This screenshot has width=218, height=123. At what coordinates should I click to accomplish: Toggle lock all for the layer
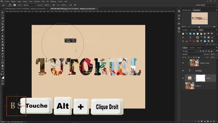(x=199, y=57)
